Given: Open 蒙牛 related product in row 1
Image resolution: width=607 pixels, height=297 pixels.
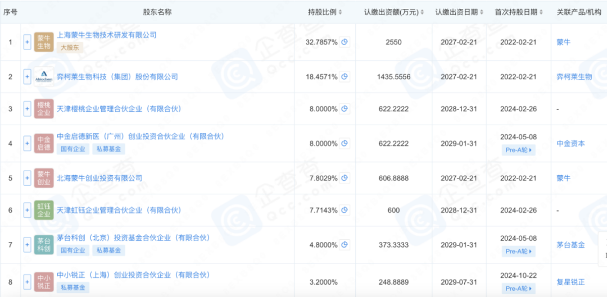Looking at the screenshot, I should pos(563,42).
